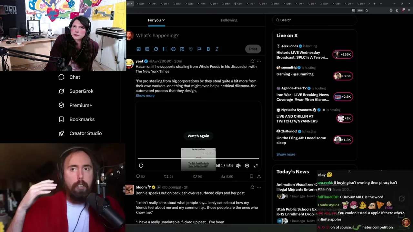Screen dimensions: 413x232
Task: Open Bookmarks in the sidebar
Action: (76, 119)
